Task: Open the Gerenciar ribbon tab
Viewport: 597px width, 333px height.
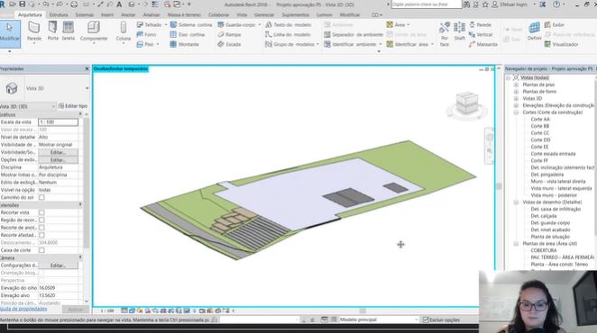Action: click(264, 14)
